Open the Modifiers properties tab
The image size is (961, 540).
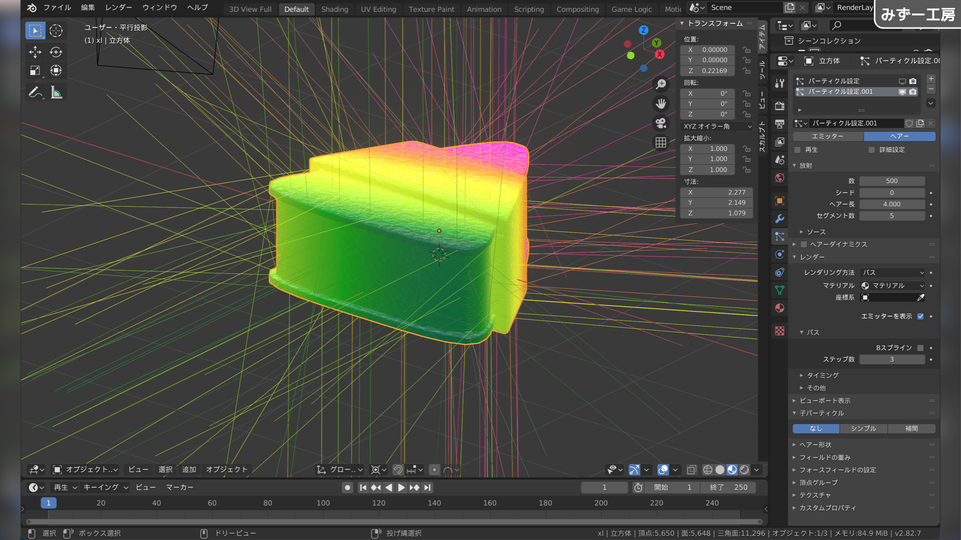point(780,218)
